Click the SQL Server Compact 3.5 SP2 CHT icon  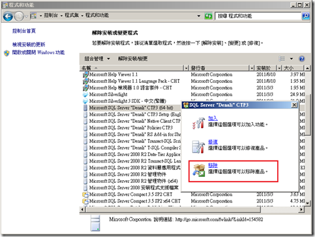pos(85,195)
